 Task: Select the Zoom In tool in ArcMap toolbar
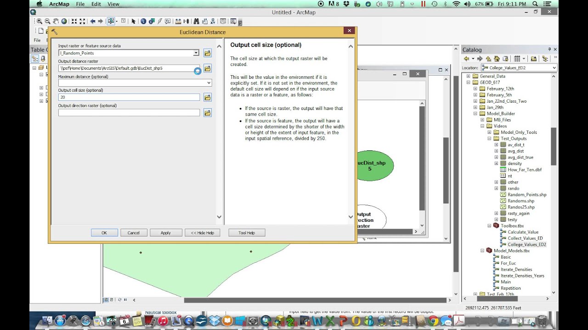[40, 21]
